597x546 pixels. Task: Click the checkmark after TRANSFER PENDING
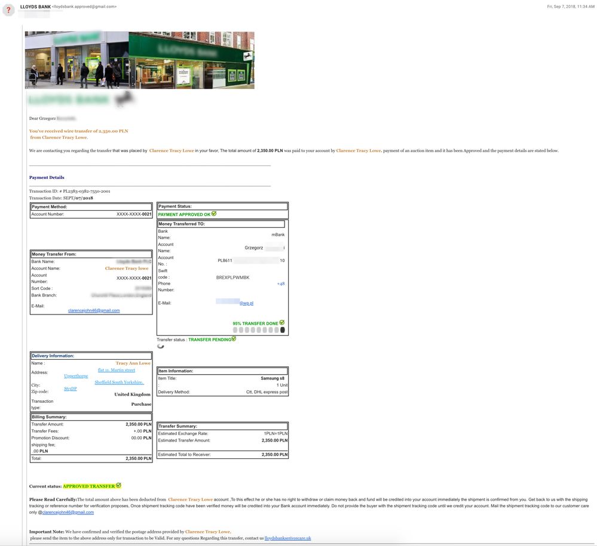coord(234,339)
